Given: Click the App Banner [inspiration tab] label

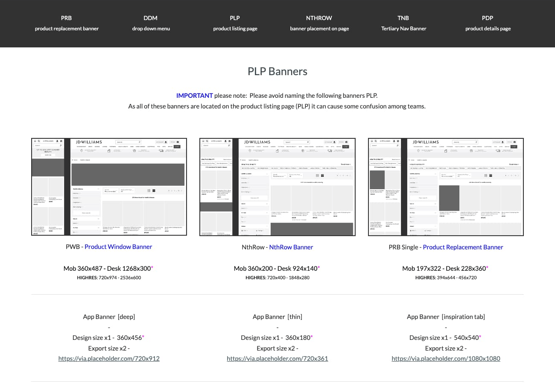Looking at the screenshot, I should 446,317.
